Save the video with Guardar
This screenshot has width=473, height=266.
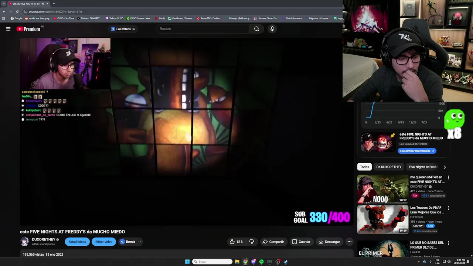point(301,242)
